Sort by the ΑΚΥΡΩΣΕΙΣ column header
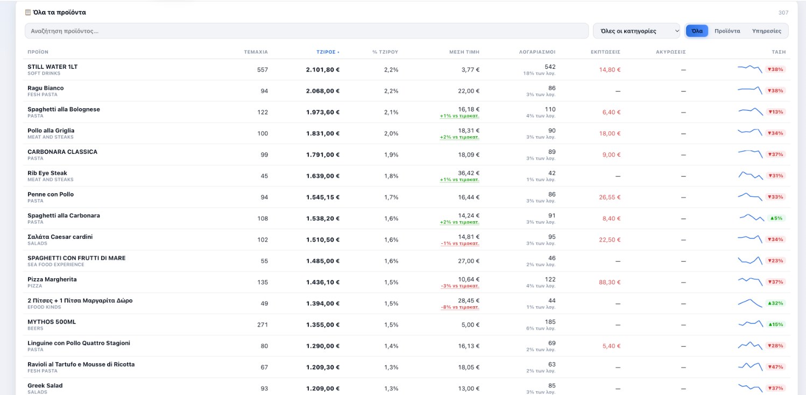Image resolution: width=806 pixels, height=395 pixels. (x=670, y=52)
